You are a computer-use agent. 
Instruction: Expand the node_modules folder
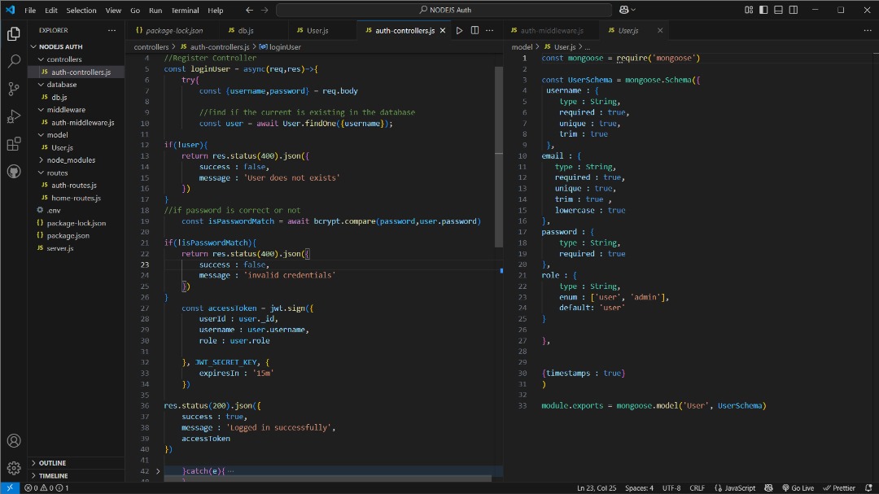[71, 160]
